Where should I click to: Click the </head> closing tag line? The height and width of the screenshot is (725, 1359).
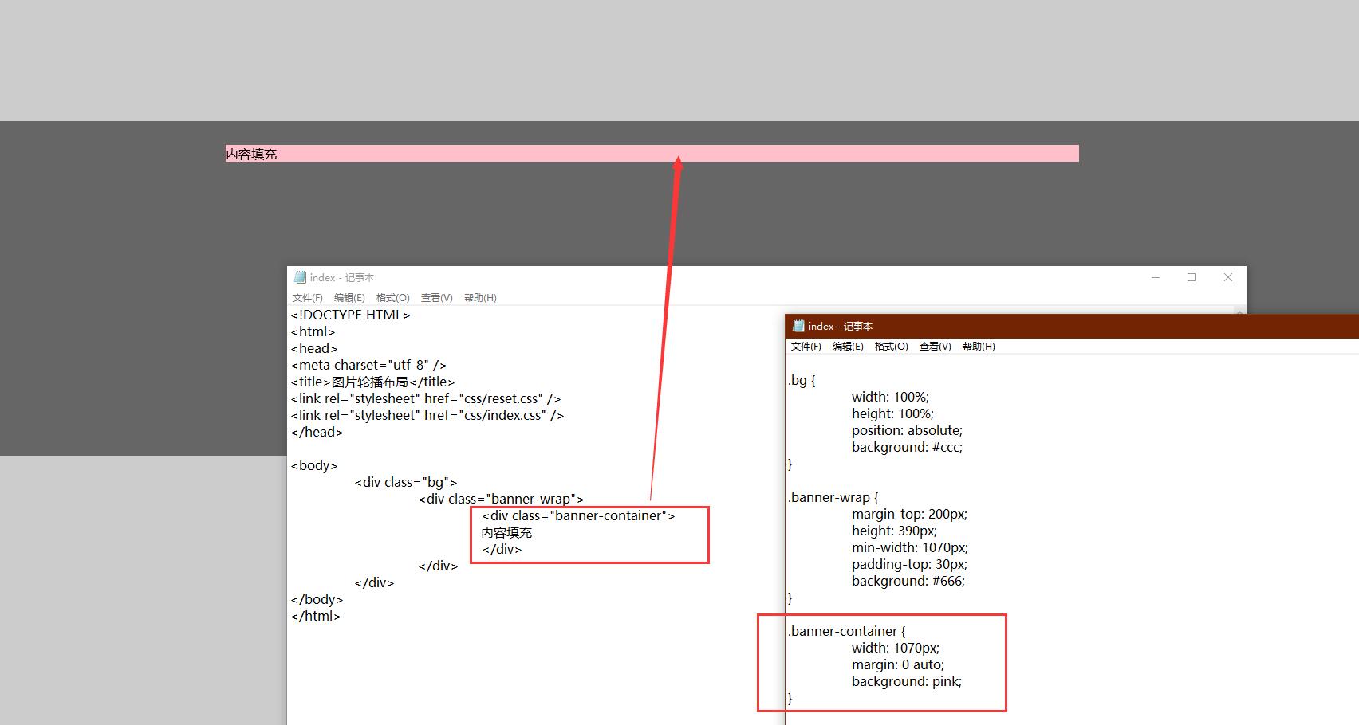pyautogui.click(x=317, y=432)
